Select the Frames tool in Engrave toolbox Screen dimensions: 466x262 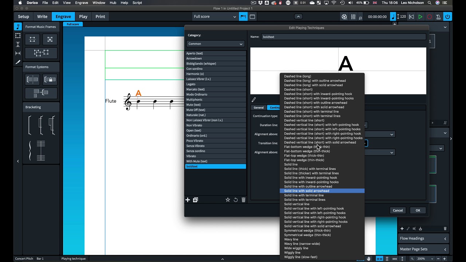18,35
